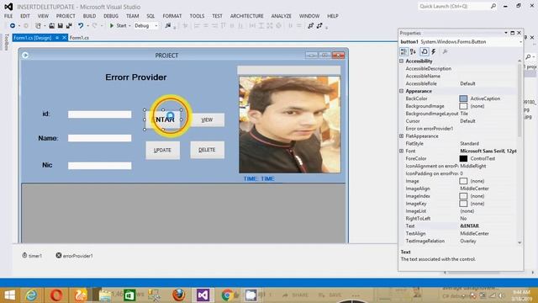Open the Properties object selector dropdown
This screenshot has width=538, height=303.
520,42
